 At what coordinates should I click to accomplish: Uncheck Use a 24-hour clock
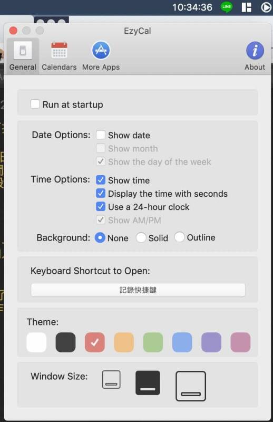click(x=101, y=206)
